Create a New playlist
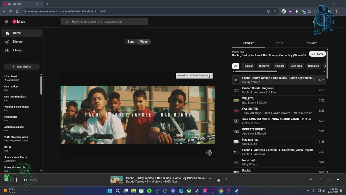This screenshot has width=346, height=195. tap(22, 67)
